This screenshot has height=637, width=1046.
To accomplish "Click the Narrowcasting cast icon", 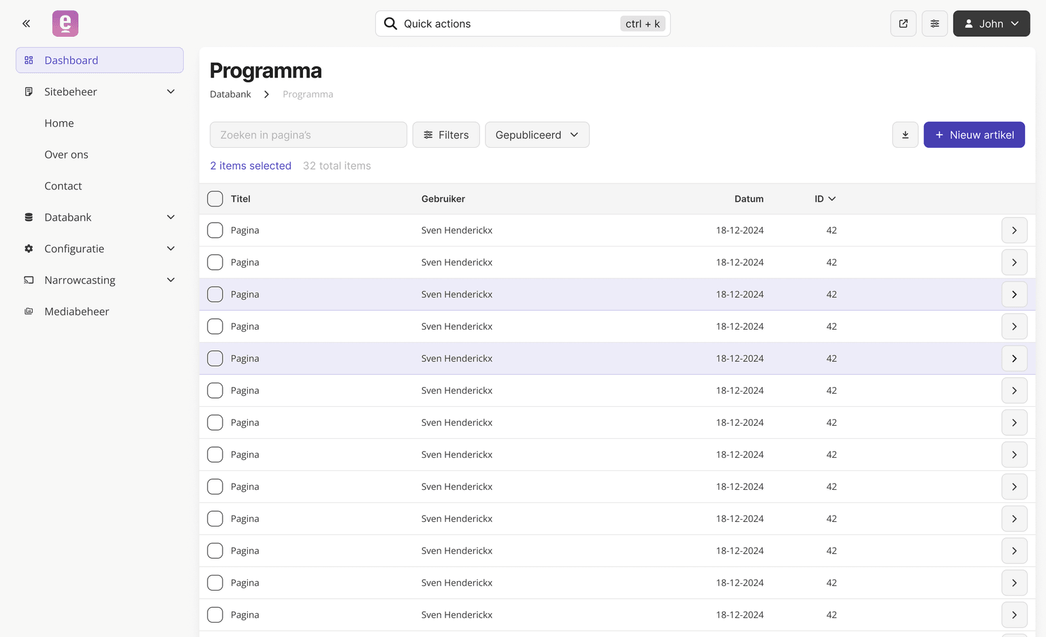I will (x=29, y=280).
